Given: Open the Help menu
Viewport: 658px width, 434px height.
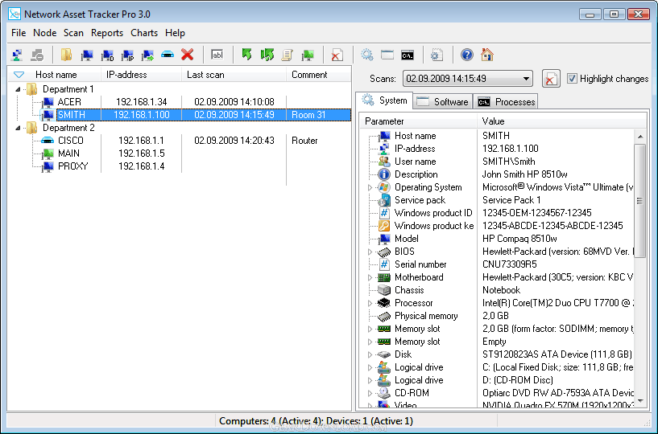Looking at the screenshot, I should pos(175,33).
